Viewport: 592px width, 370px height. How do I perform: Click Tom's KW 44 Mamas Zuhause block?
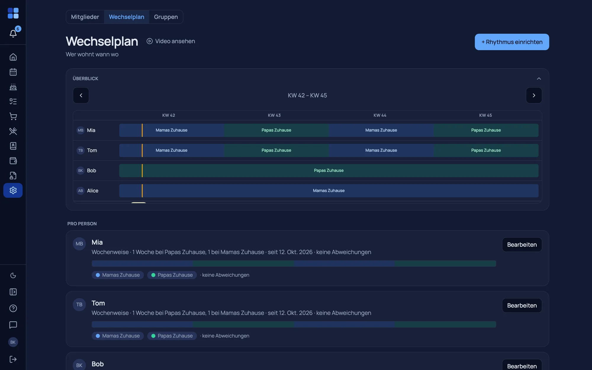381,150
